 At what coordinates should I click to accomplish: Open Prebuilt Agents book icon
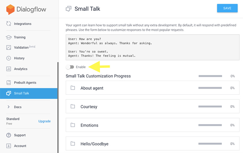pos(9,82)
